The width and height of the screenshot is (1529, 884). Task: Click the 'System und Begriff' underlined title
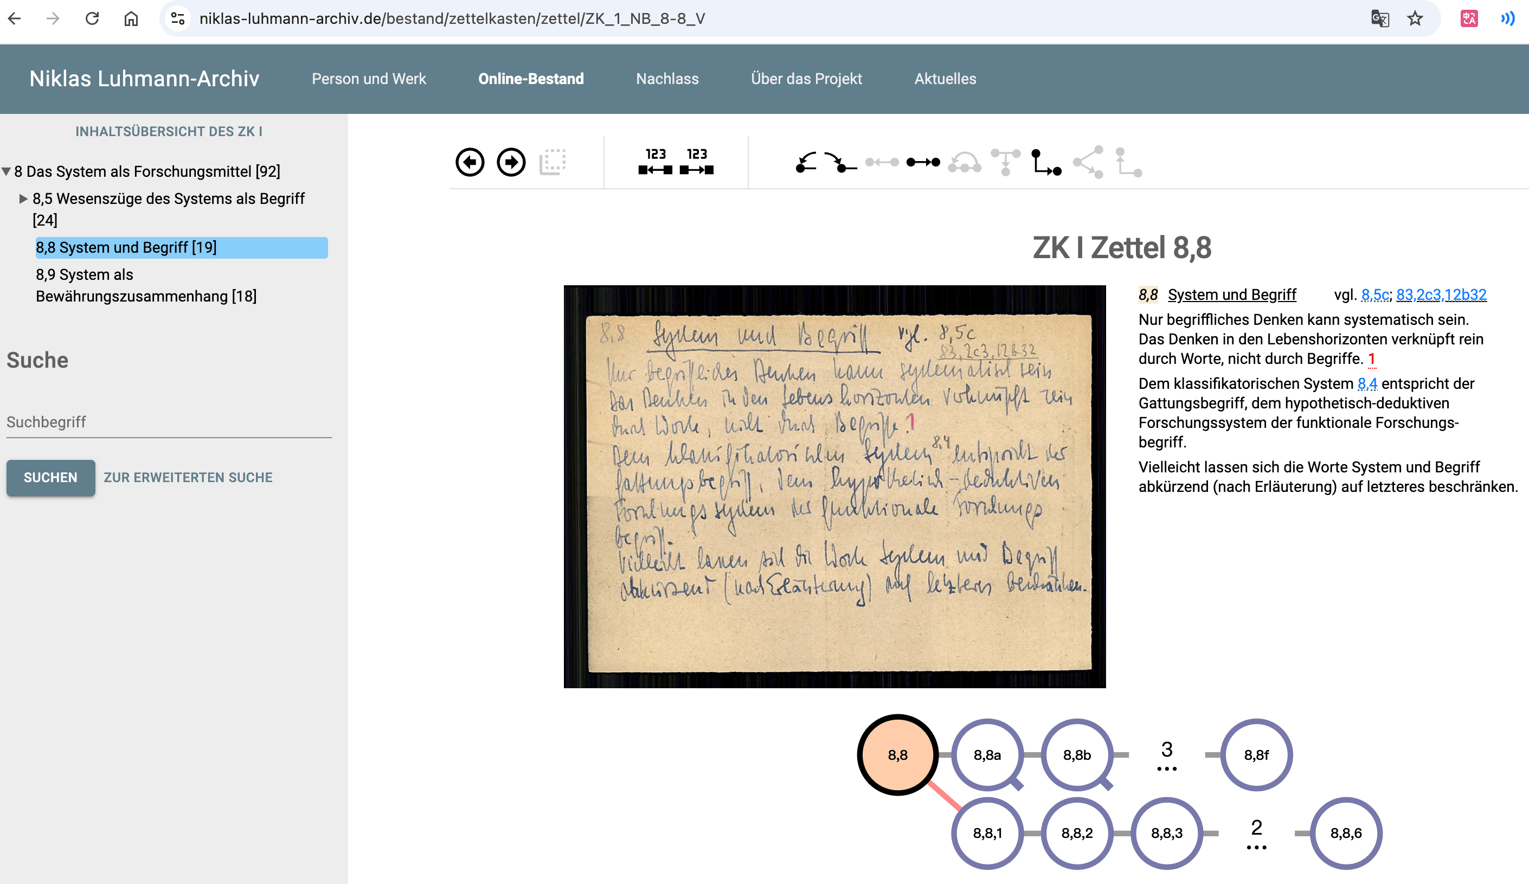tap(1232, 295)
